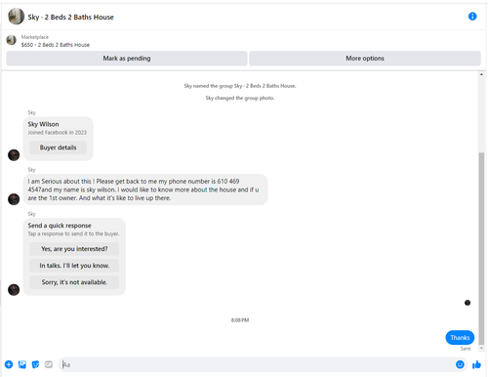Click the small seen-by avatar indicator
Image resolution: width=488 pixels, height=377 pixels.
[468, 303]
